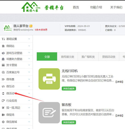Expand the 基础设置 menu chevron
The image size is (125, 129).
pos(29,39)
